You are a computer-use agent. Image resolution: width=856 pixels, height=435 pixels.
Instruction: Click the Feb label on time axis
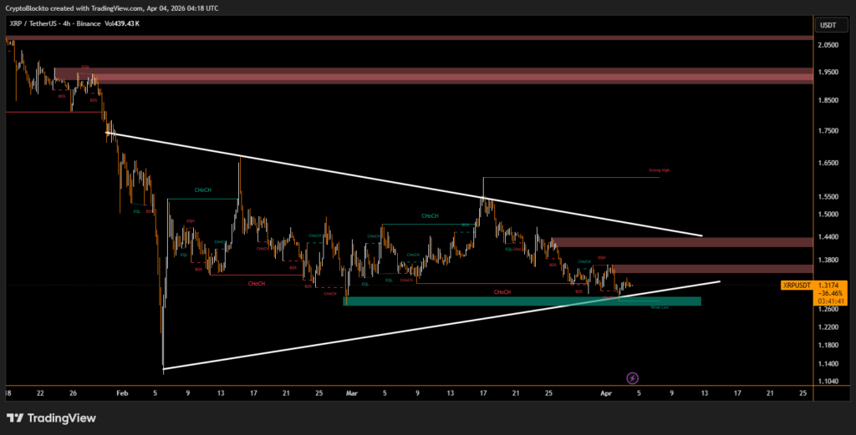(122, 392)
